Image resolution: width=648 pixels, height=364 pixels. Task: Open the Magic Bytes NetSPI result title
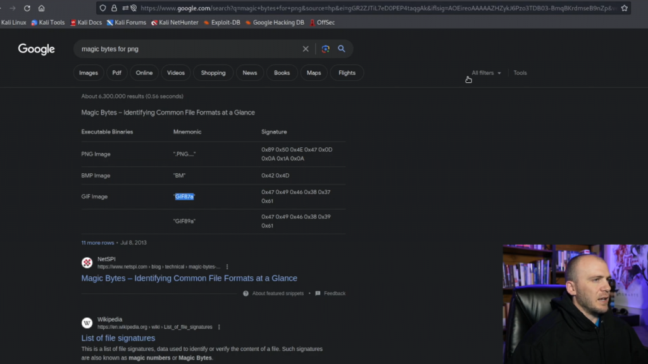coord(189,278)
